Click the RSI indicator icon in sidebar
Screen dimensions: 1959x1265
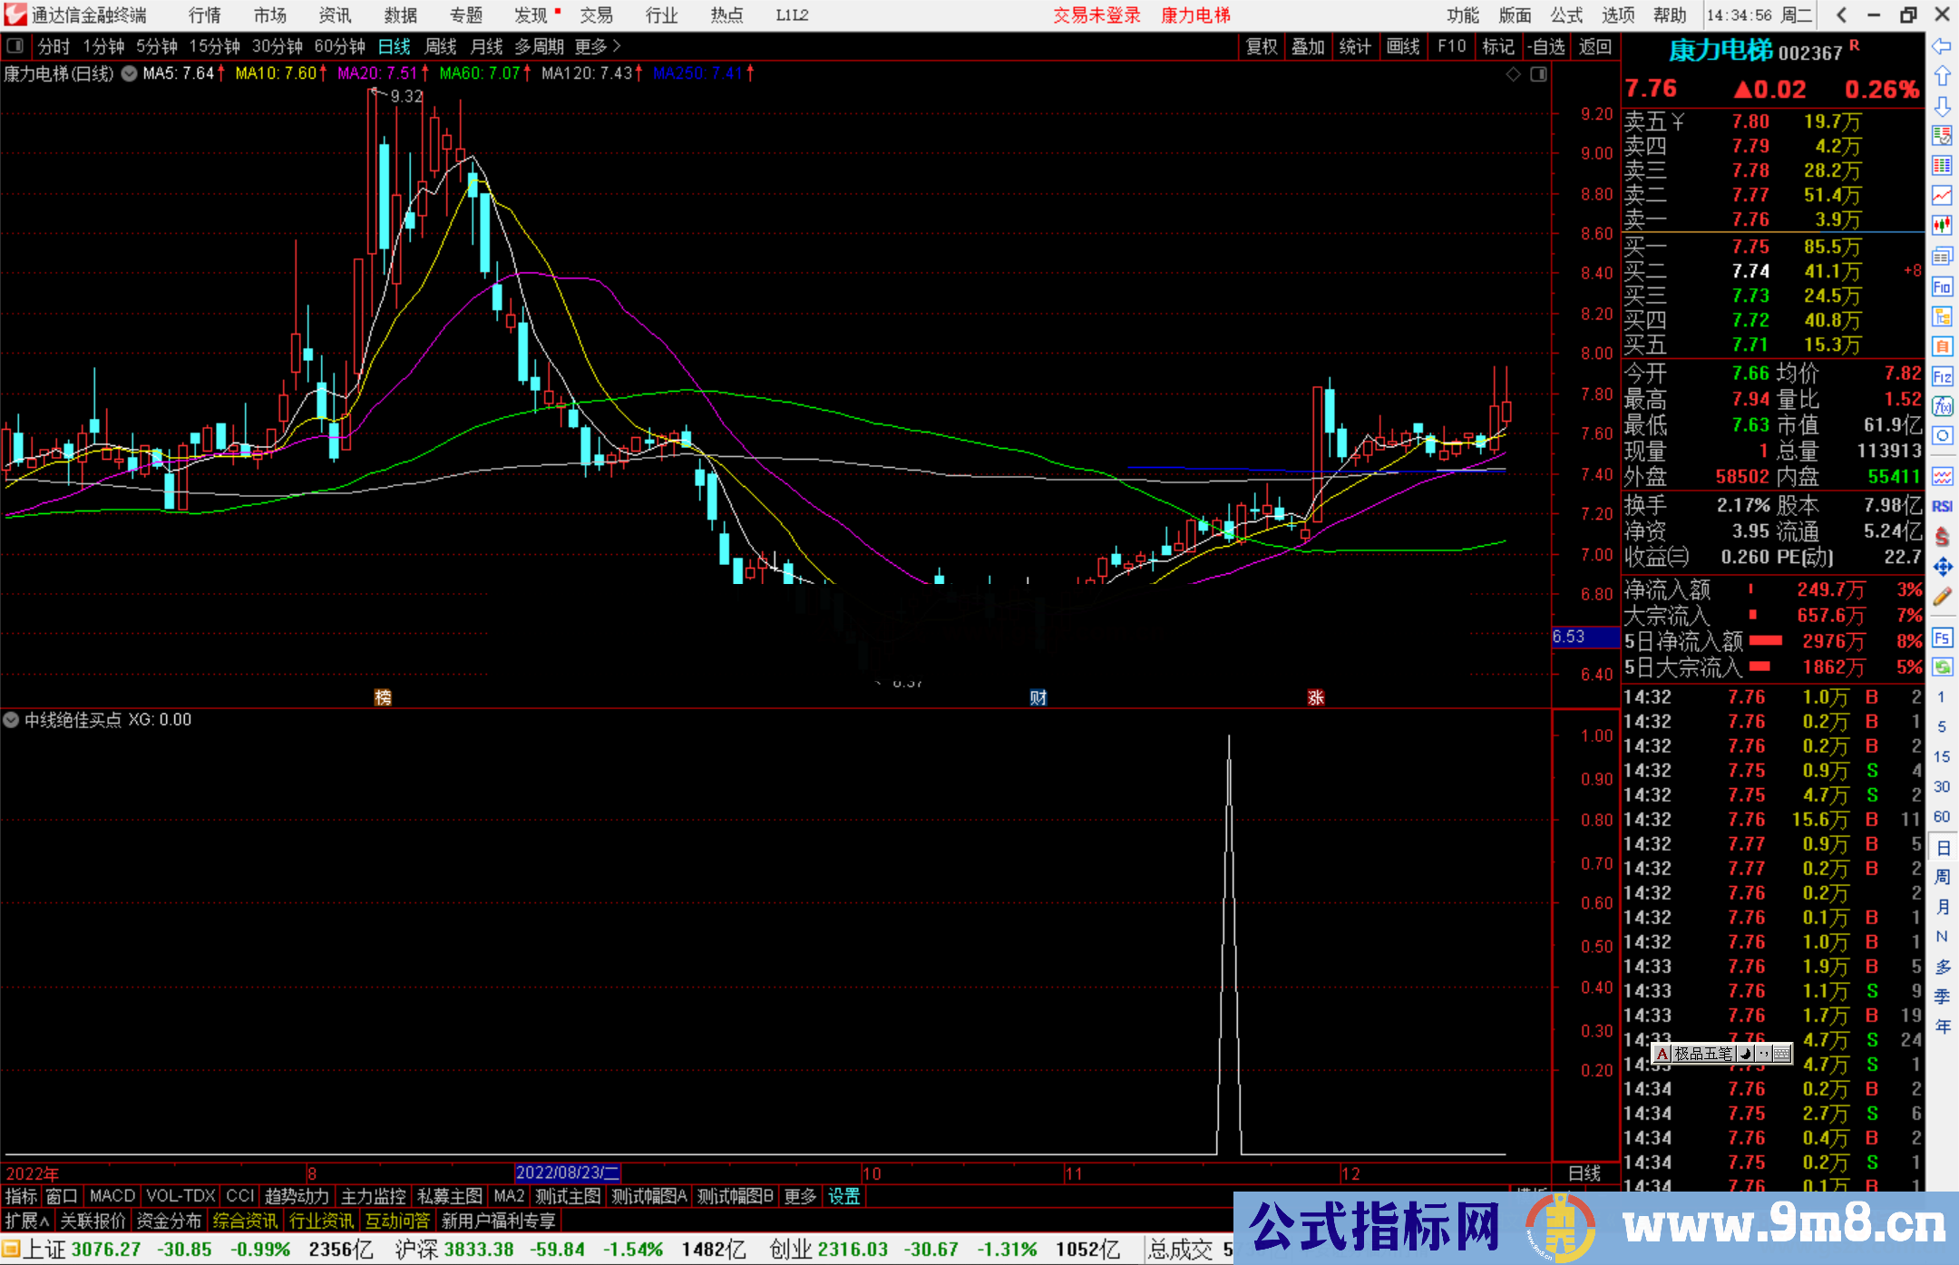(x=1942, y=507)
